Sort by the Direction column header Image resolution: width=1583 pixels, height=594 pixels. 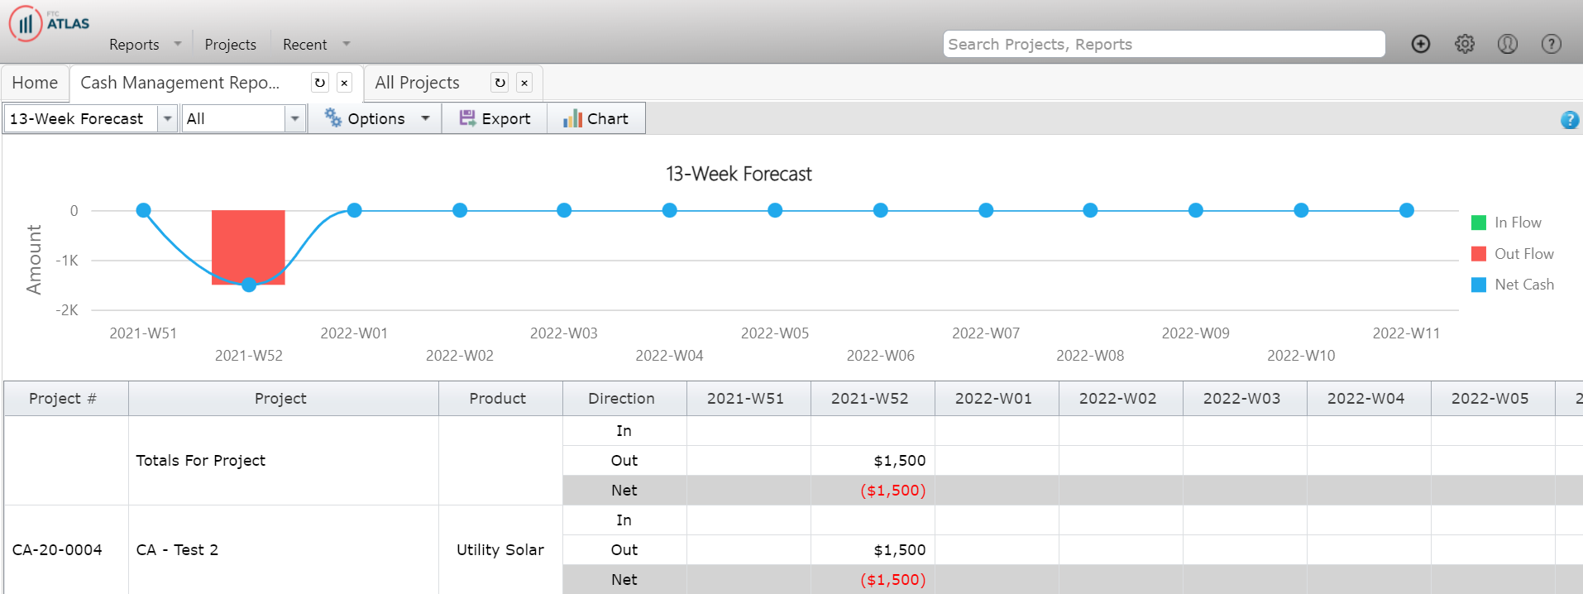(624, 399)
